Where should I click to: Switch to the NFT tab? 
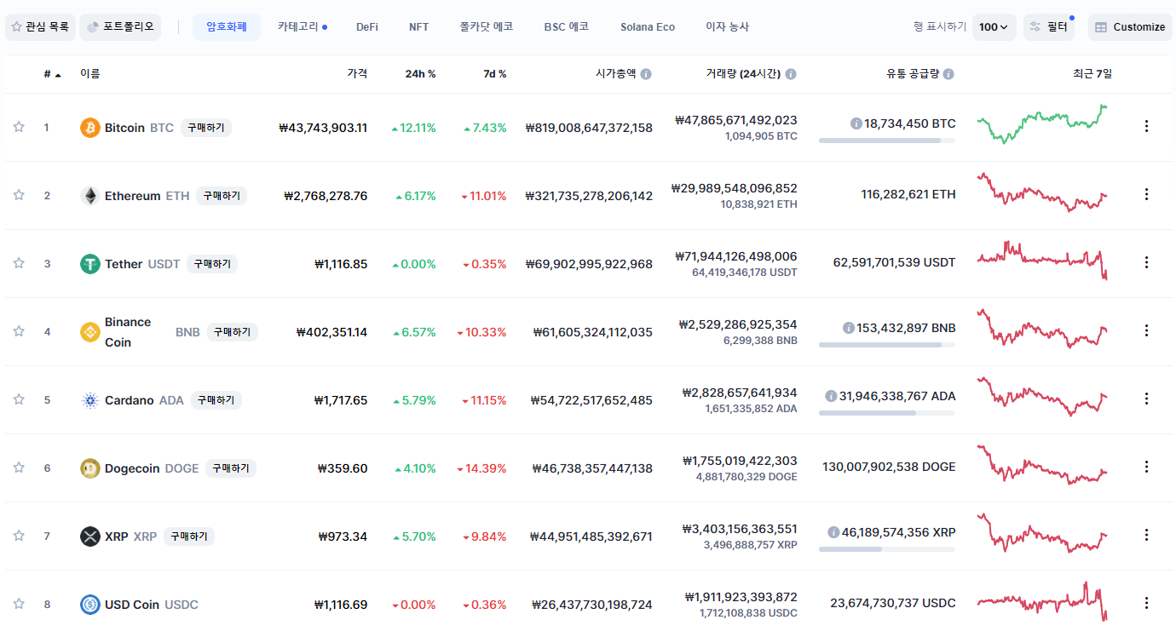[418, 26]
